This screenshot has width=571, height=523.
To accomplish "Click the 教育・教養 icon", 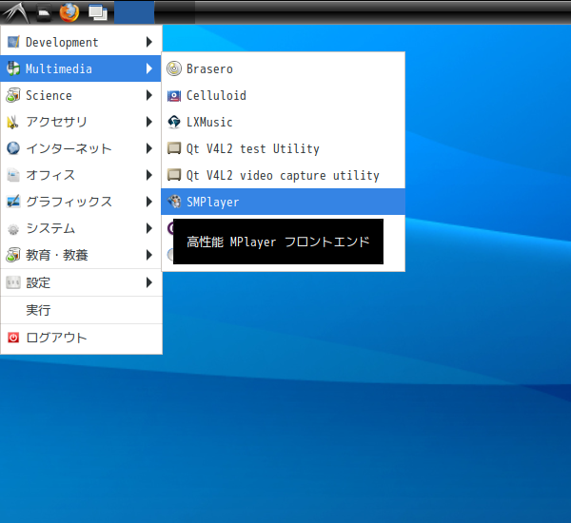I will tap(13, 255).
